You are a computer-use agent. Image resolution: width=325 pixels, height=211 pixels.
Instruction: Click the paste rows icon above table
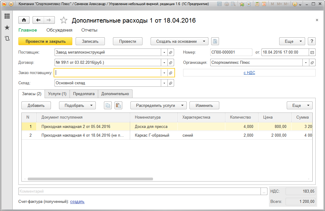pos(118,105)
